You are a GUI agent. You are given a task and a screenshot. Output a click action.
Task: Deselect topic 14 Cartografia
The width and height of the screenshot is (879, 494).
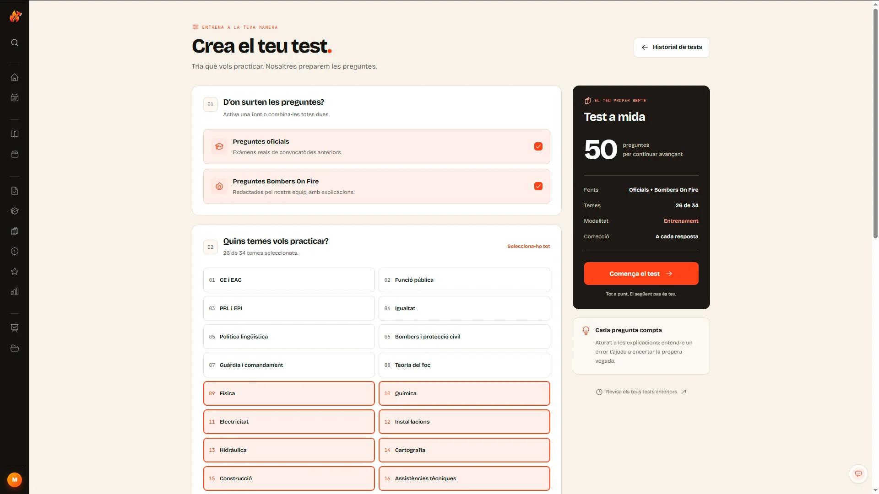pos(464,450)
